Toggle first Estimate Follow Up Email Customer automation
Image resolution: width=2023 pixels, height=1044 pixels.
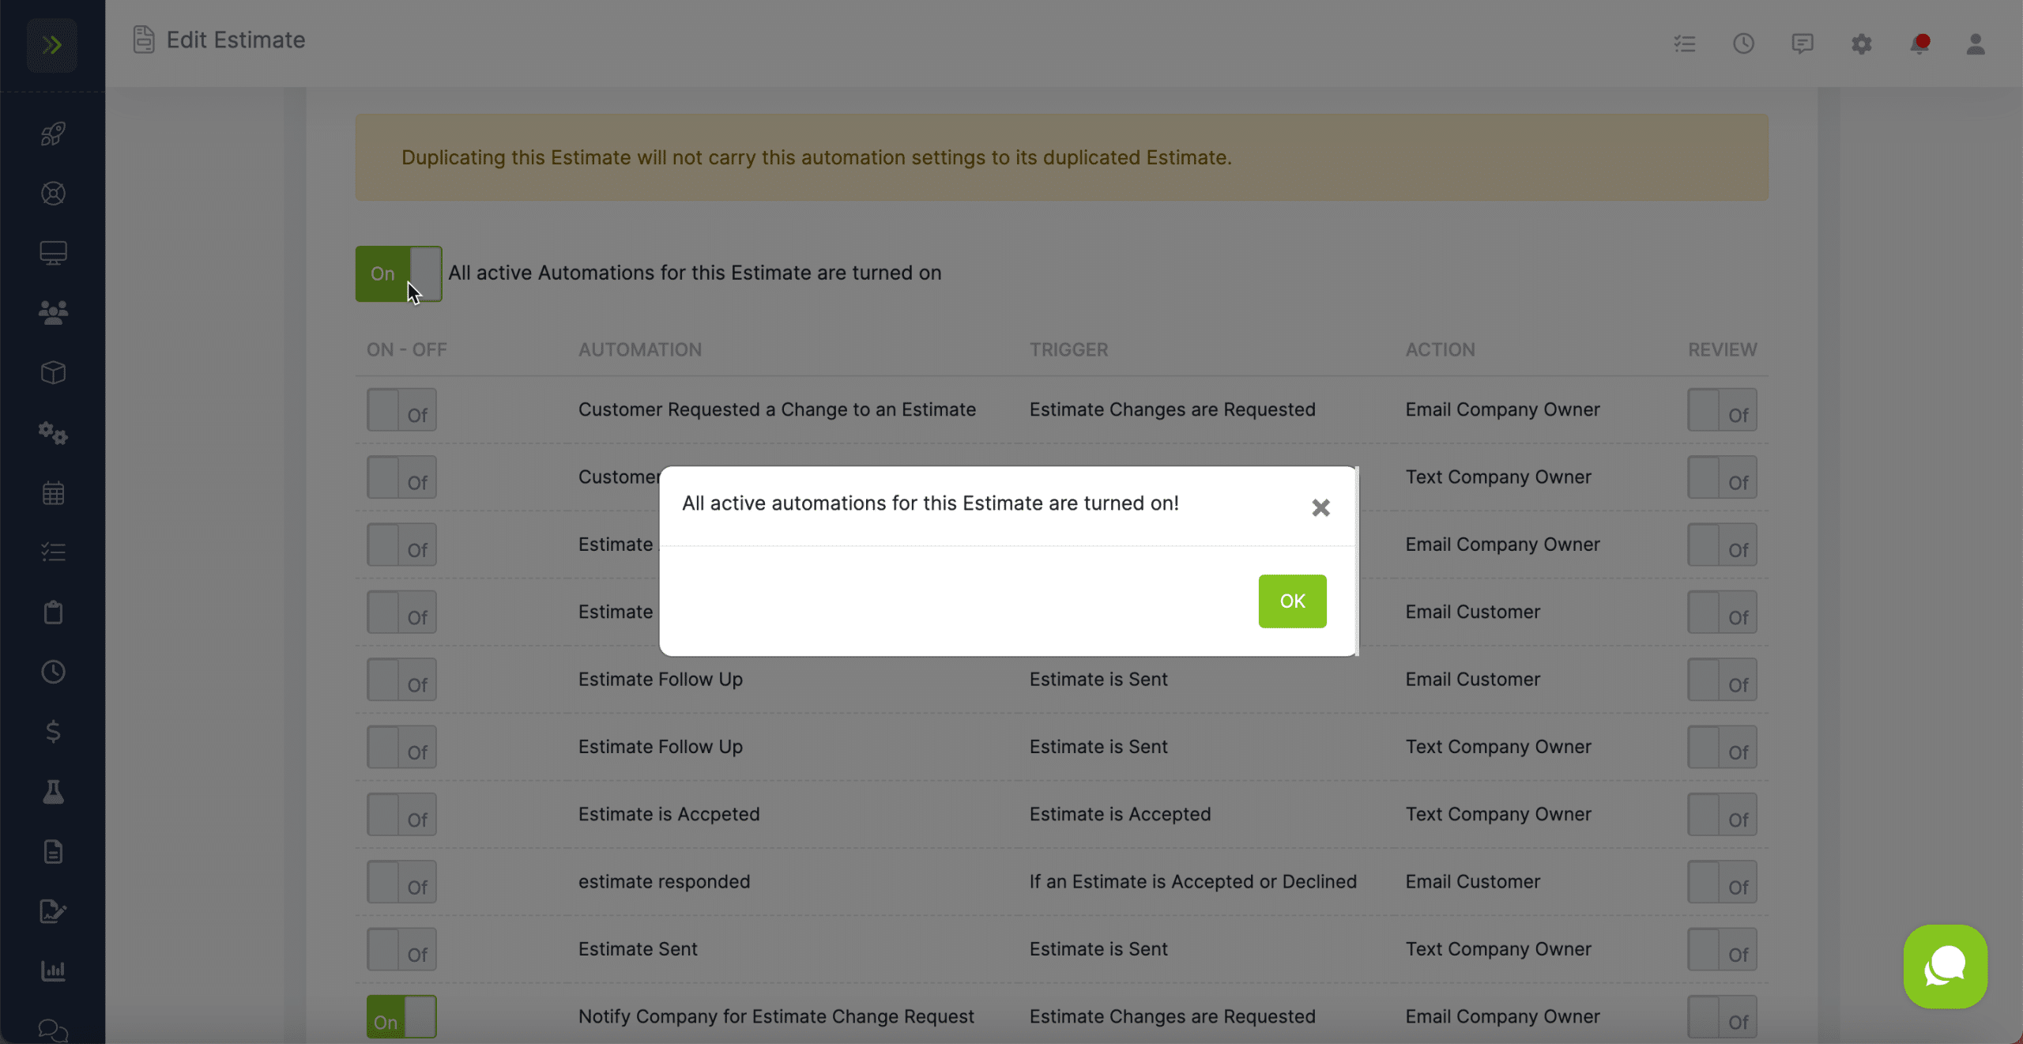click(401, 680)
